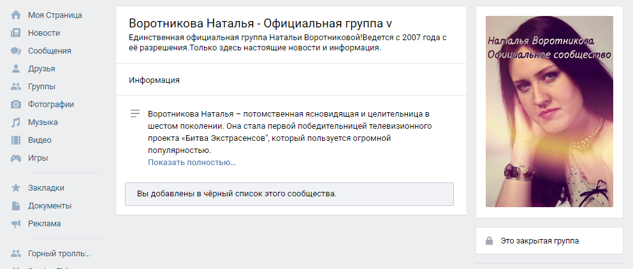Click the Информация section header
The image size is (633, 269).
pos(154,80)
